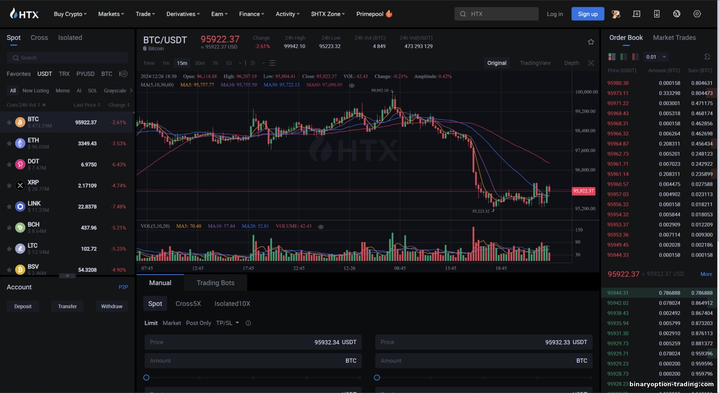
Task: Click the fullscreen chart icon
Action: click(x=591, y=63)
